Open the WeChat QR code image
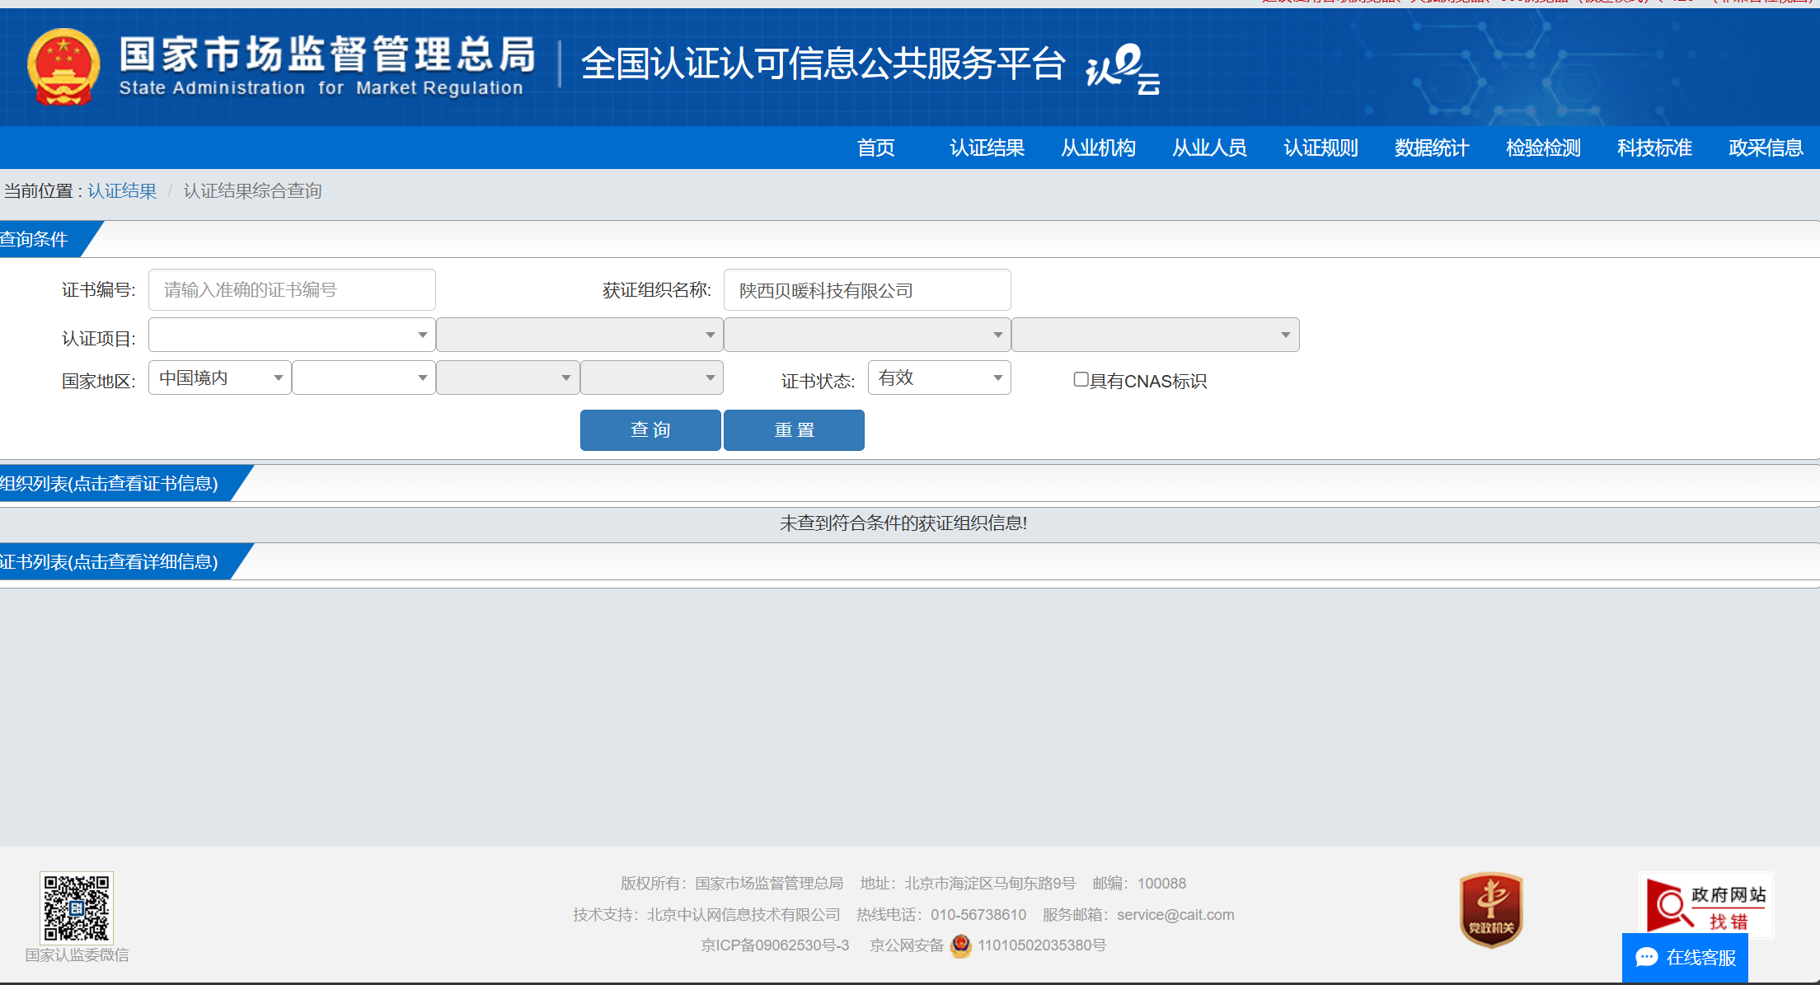This screenshot has width=1820, height=985. click(76, 908)
